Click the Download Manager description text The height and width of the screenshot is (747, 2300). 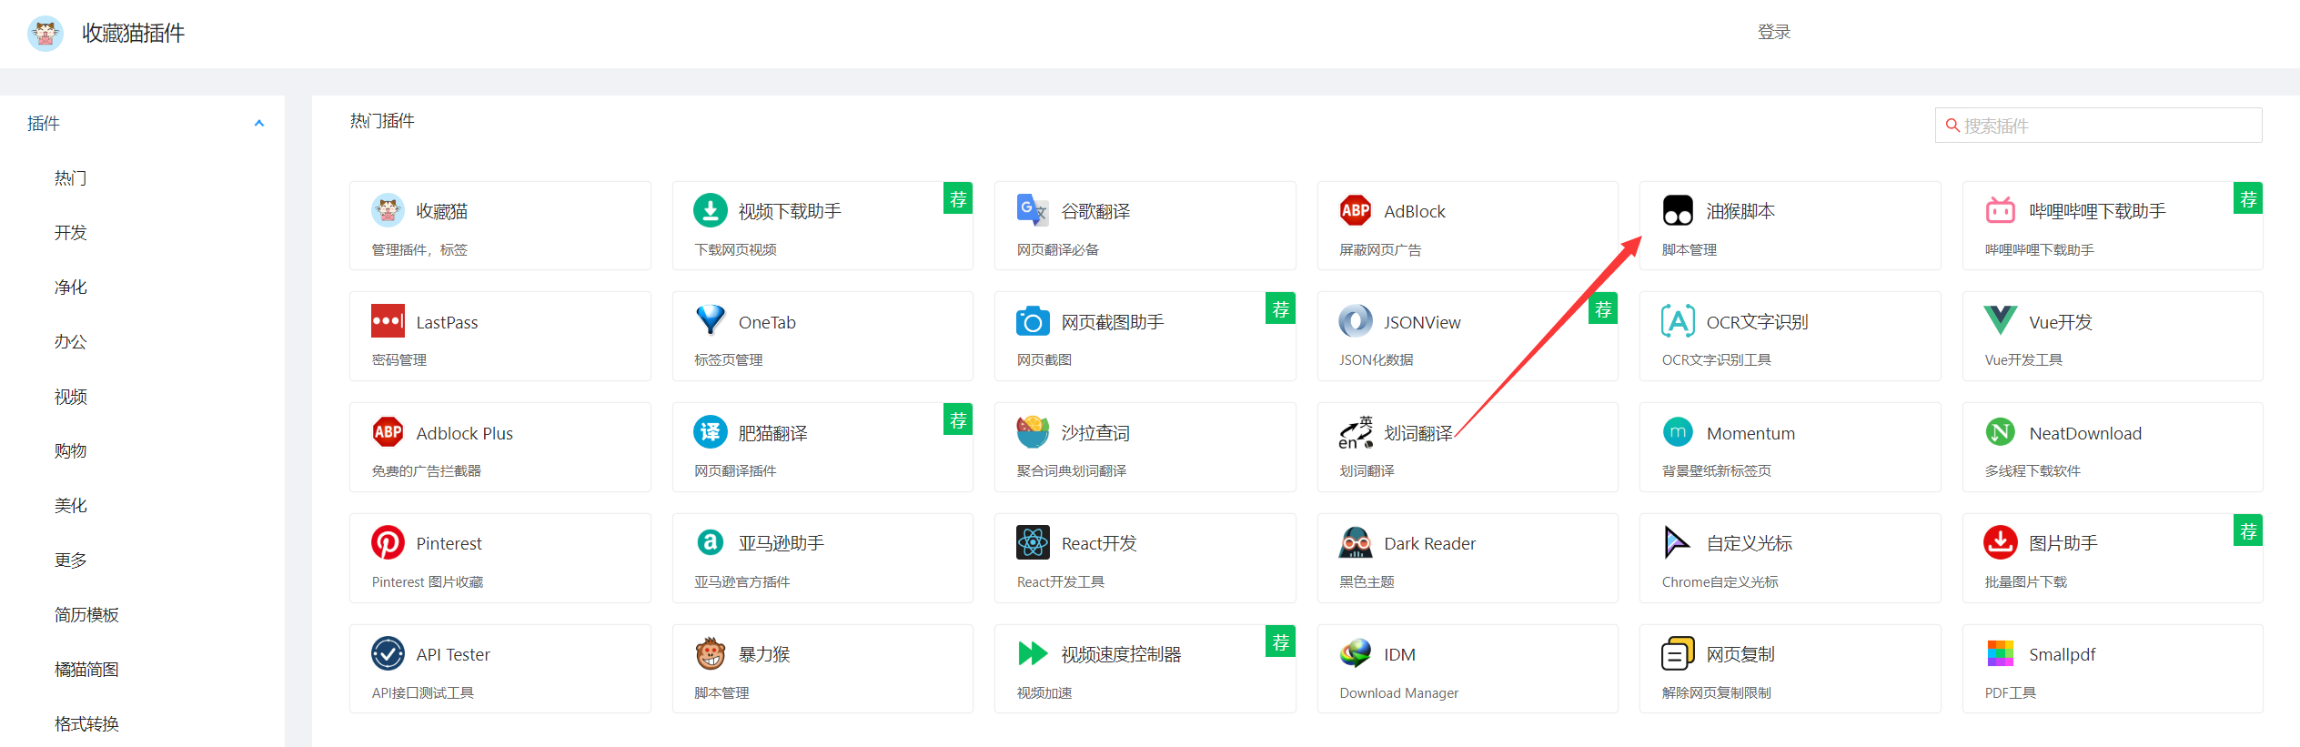1398,693
